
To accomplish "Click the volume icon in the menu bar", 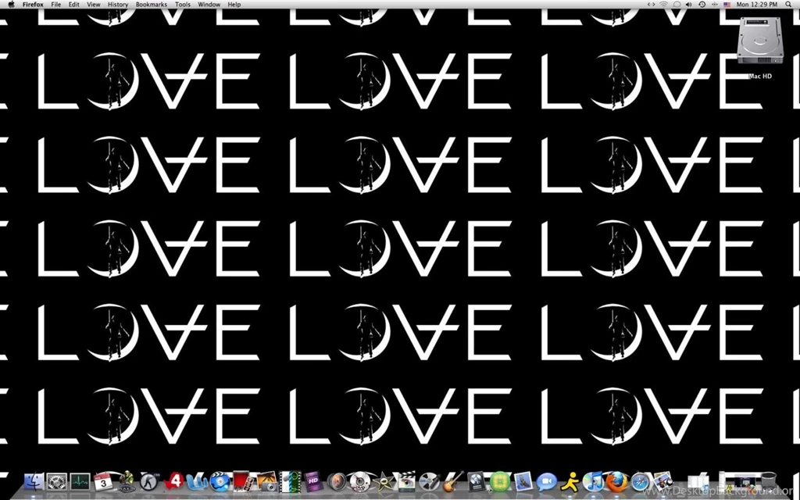I will [688, 4].
